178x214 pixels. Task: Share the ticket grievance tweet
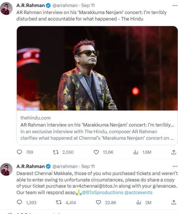pos(174,202)
